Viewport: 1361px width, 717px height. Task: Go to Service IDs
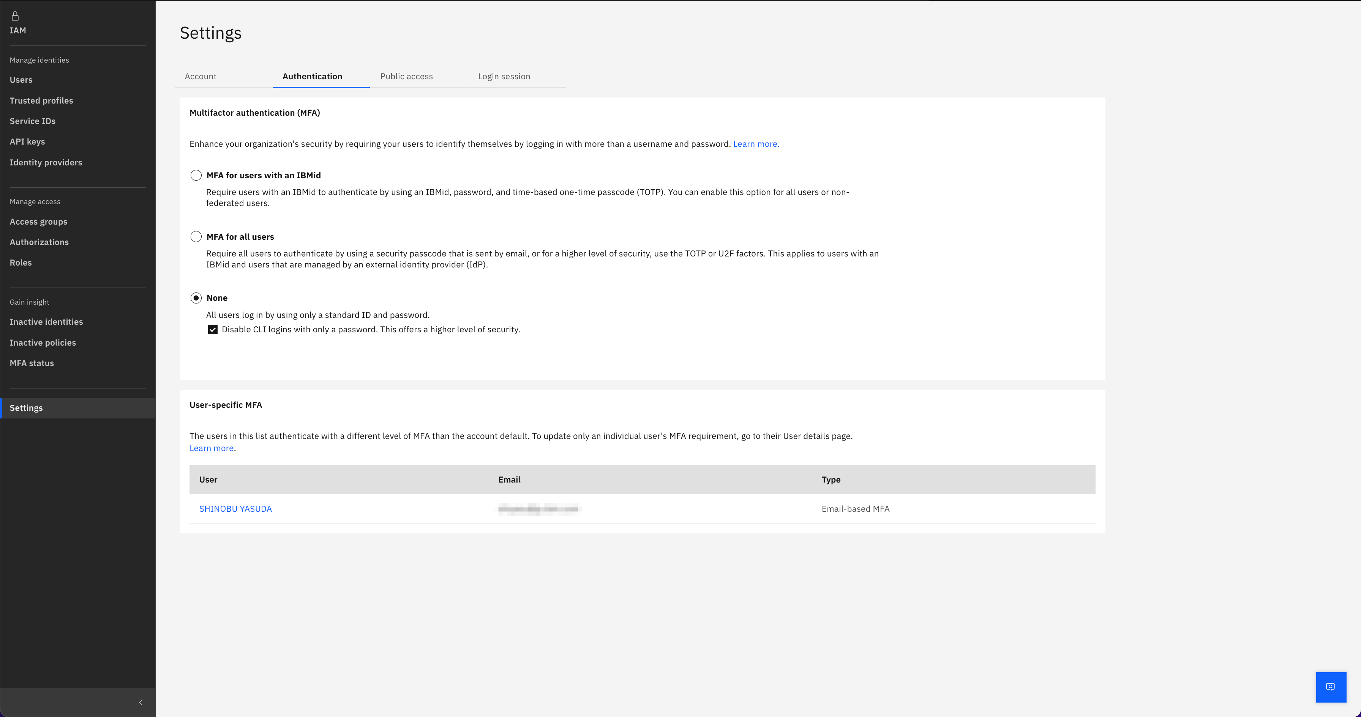click(x=32, y=121)
